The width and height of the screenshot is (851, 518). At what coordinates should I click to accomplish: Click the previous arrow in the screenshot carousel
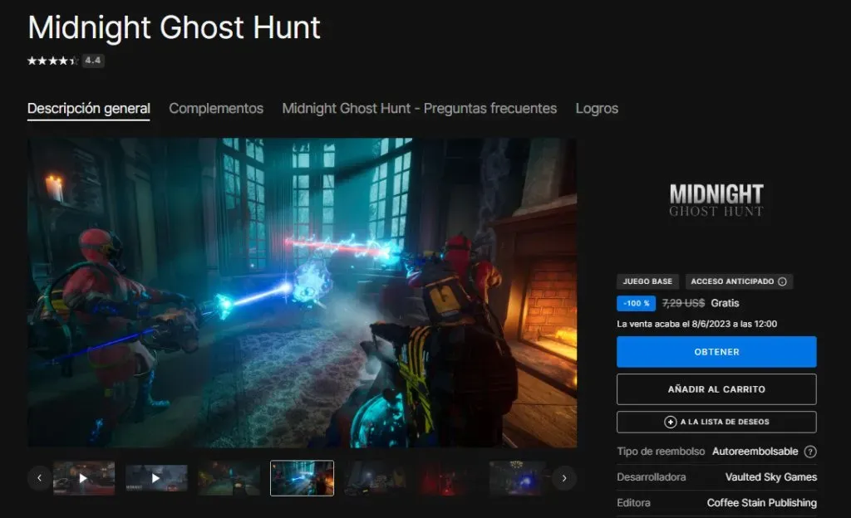pos(39,478)
